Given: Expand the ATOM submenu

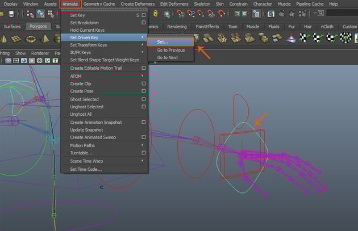Looking at the screenshot, I should coord(105,76).
